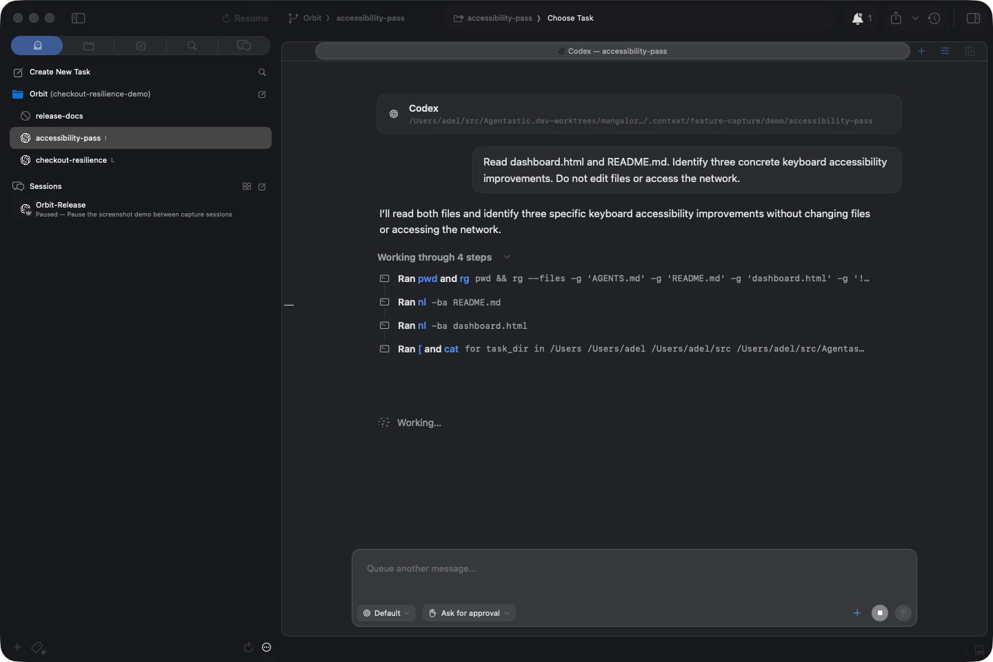993x662 pixels.
Task: Click the Resume button
Action: [x=245, y=19]
